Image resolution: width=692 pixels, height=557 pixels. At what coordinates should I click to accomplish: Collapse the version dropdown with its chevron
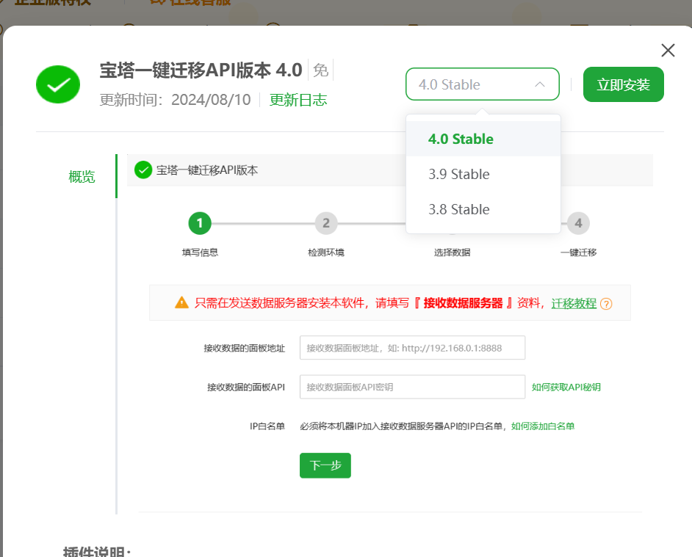tap(538, 84)
